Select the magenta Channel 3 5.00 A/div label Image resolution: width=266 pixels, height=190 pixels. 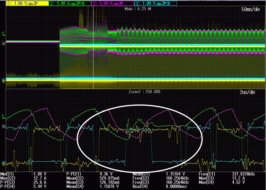coord(111,3)
